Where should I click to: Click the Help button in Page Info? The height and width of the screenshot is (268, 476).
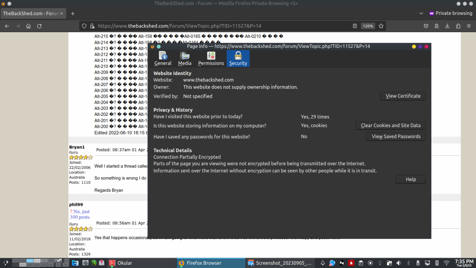tap(410, 179)
